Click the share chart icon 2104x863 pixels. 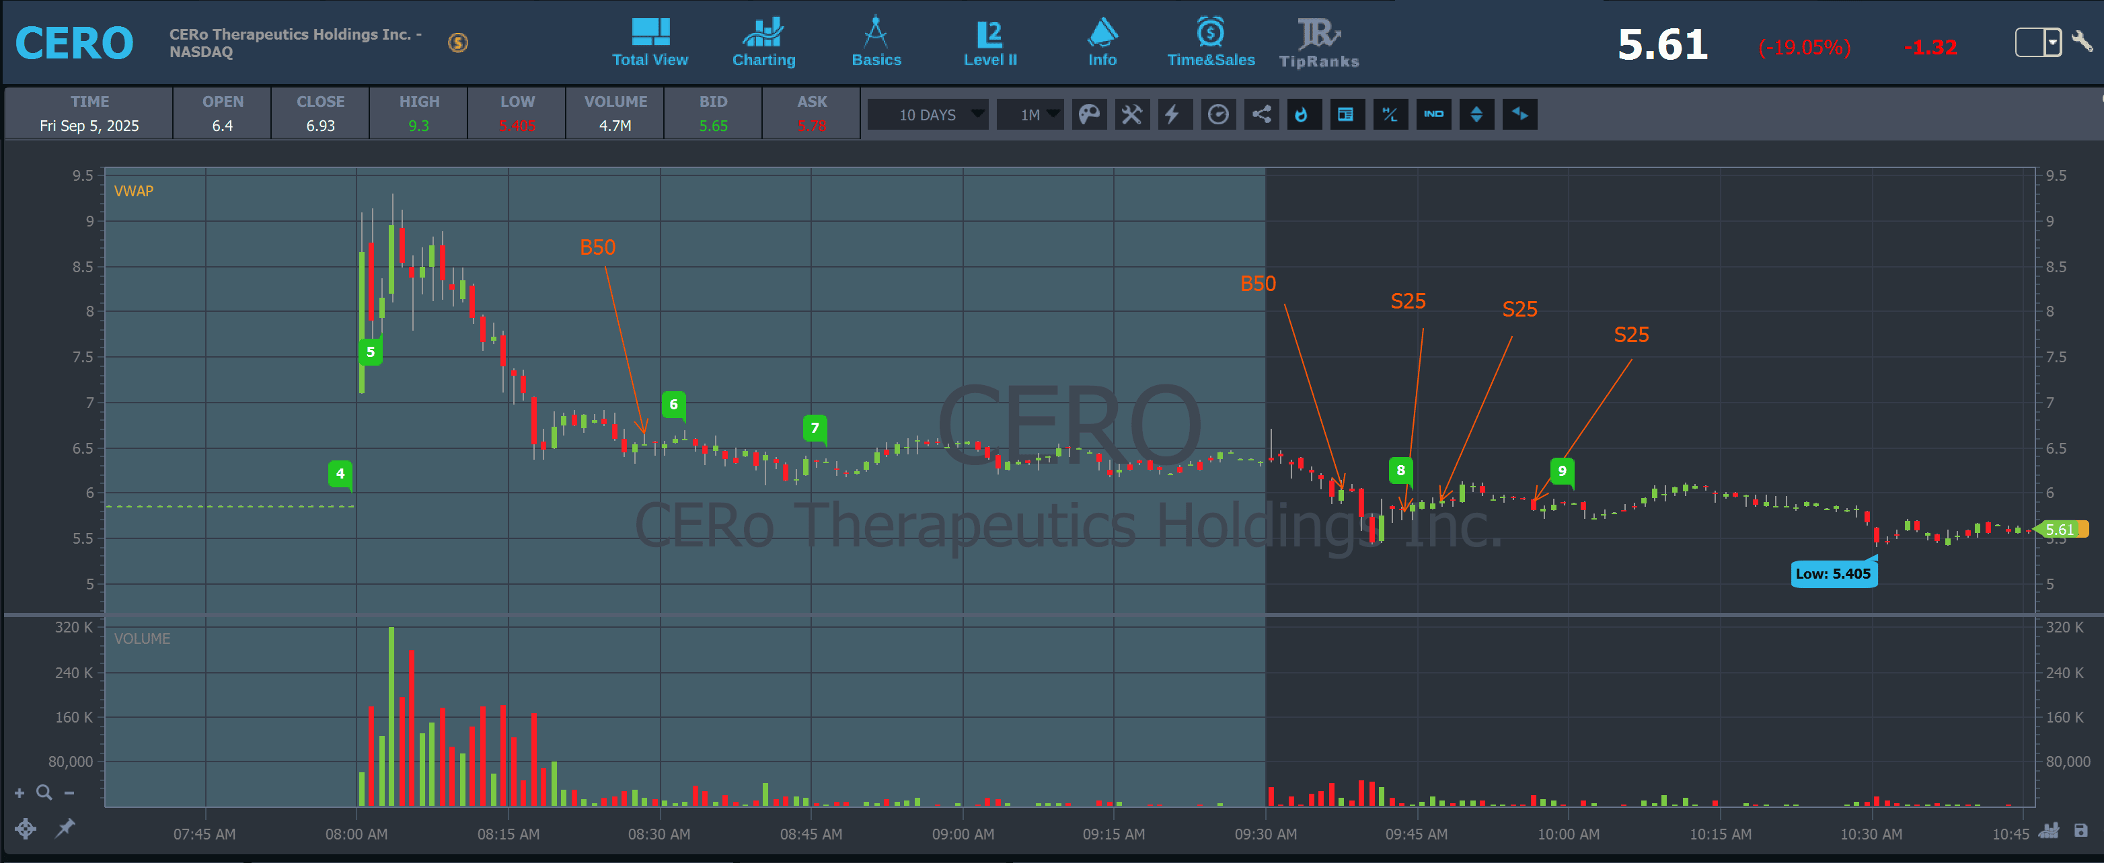point(1261,114)
